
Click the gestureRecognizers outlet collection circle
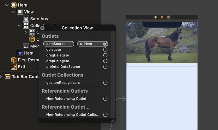pos(105,83)
